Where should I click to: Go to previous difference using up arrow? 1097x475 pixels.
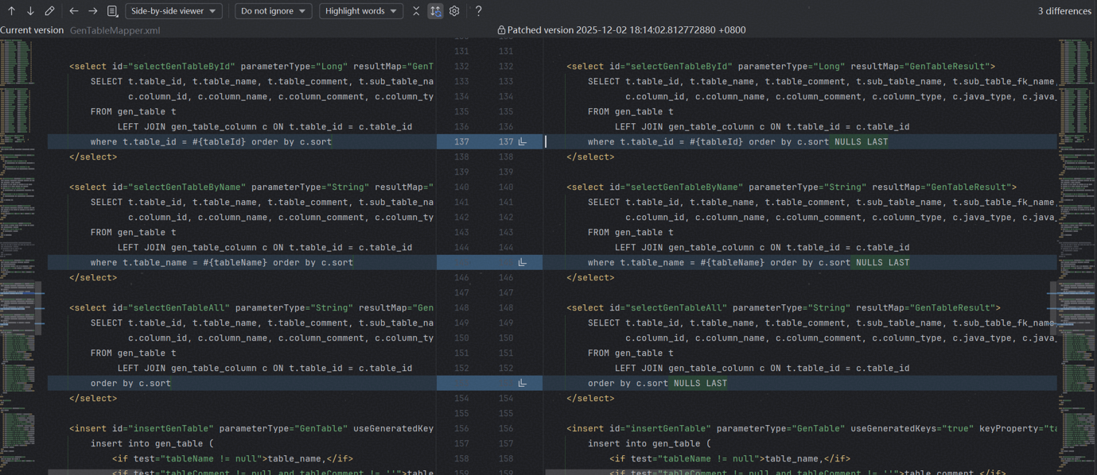coord(11,11)
